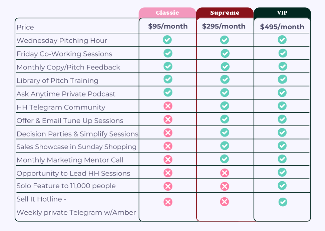Click Supreme X mark for Solo Feature row

225,186
